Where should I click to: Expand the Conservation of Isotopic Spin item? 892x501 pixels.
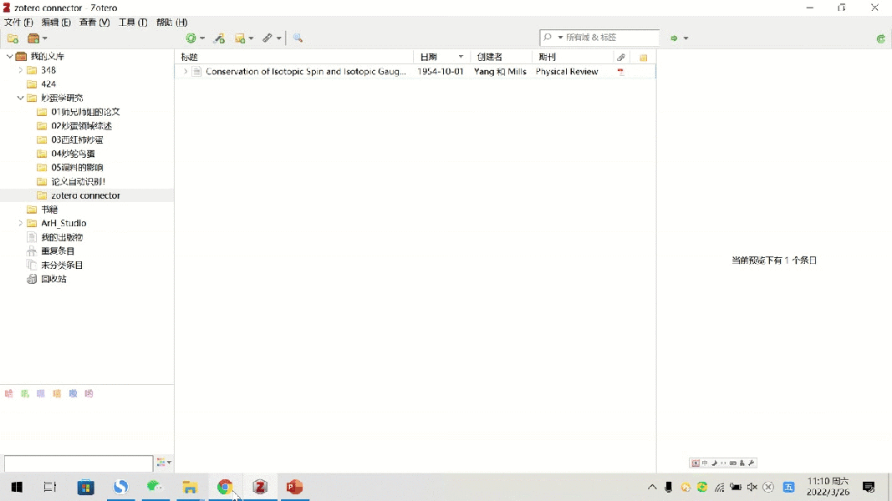coord(186,72)
